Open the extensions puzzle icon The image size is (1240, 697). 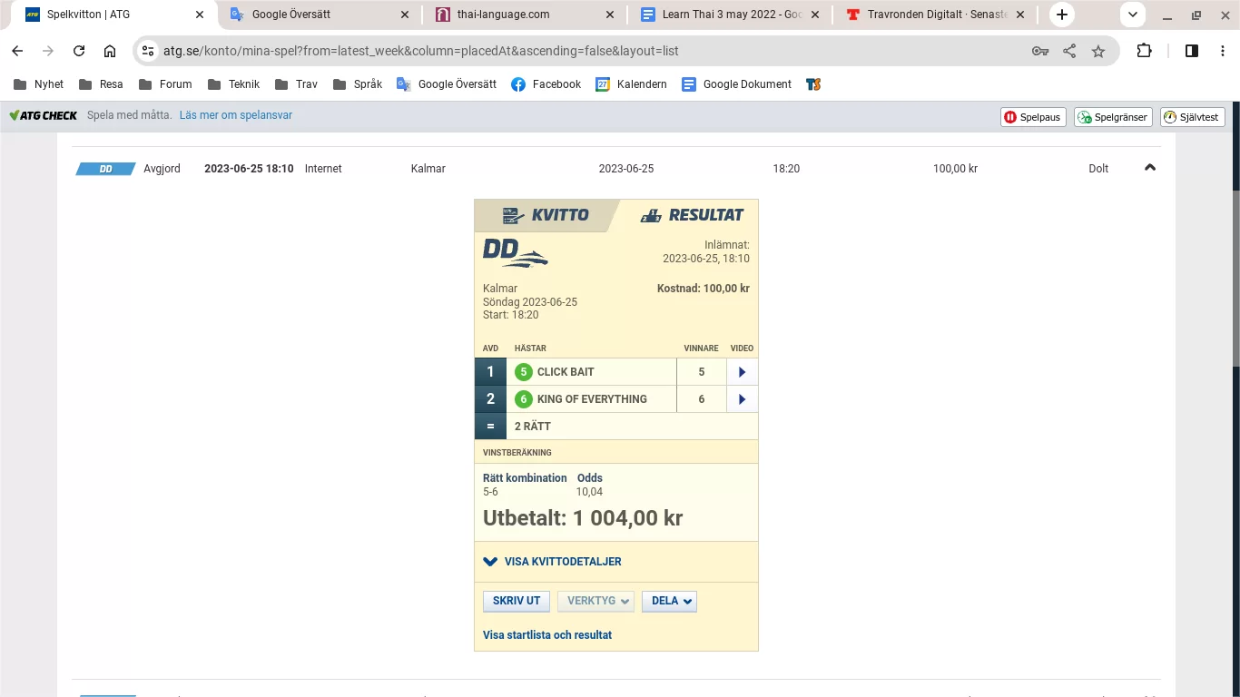pyautogui.click(x=1145, y=51)
